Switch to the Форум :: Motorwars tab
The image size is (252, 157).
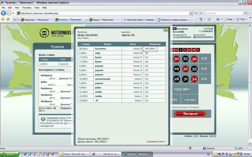pos(106,20)
